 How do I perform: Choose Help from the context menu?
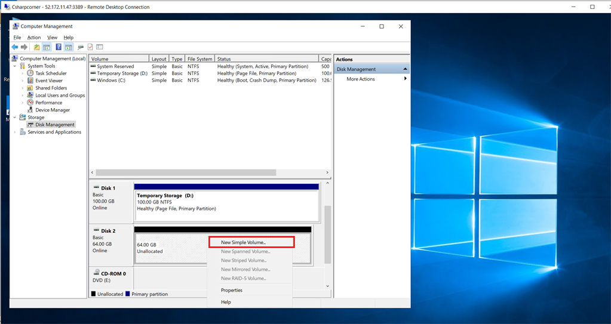250,302
